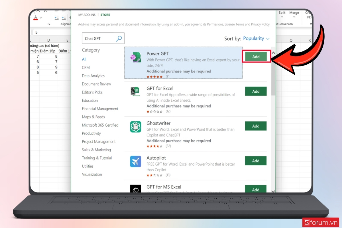342x228 pixels.
Task: Switch to the MY ADD-INS tab
Action: 87,15
